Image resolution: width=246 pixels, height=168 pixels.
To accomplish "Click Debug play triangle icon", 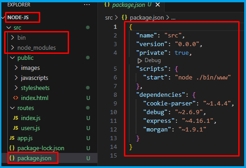I will [139, 61].
